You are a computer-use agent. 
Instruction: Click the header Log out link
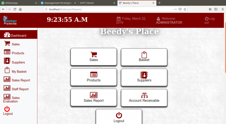pos(209,20)
